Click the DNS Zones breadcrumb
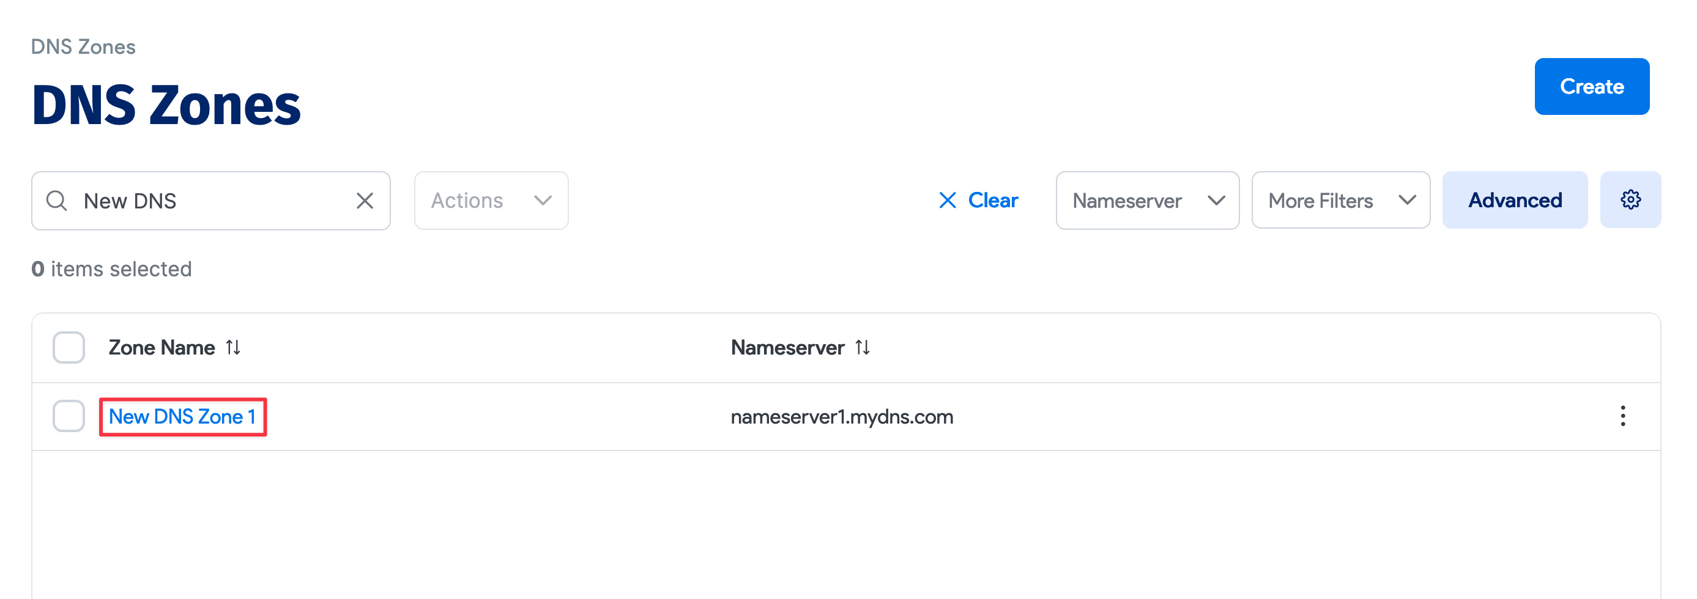The height and width of the screenshot is (599, 1697). [x=83, y=46]
